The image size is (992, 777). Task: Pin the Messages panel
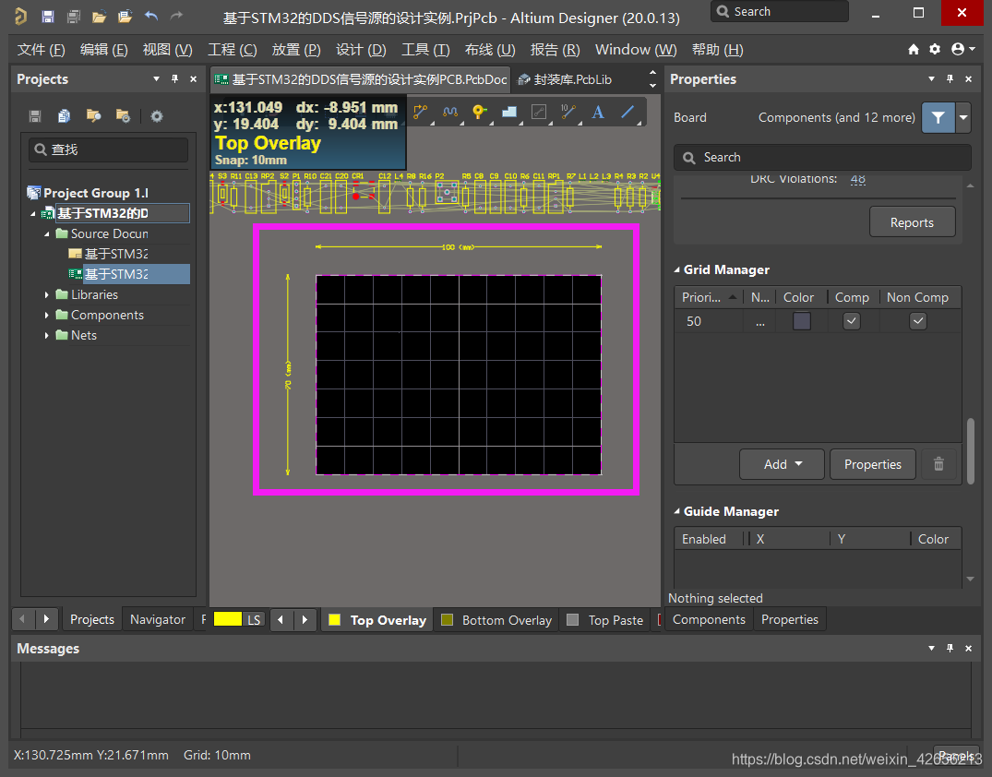[950, 648]
